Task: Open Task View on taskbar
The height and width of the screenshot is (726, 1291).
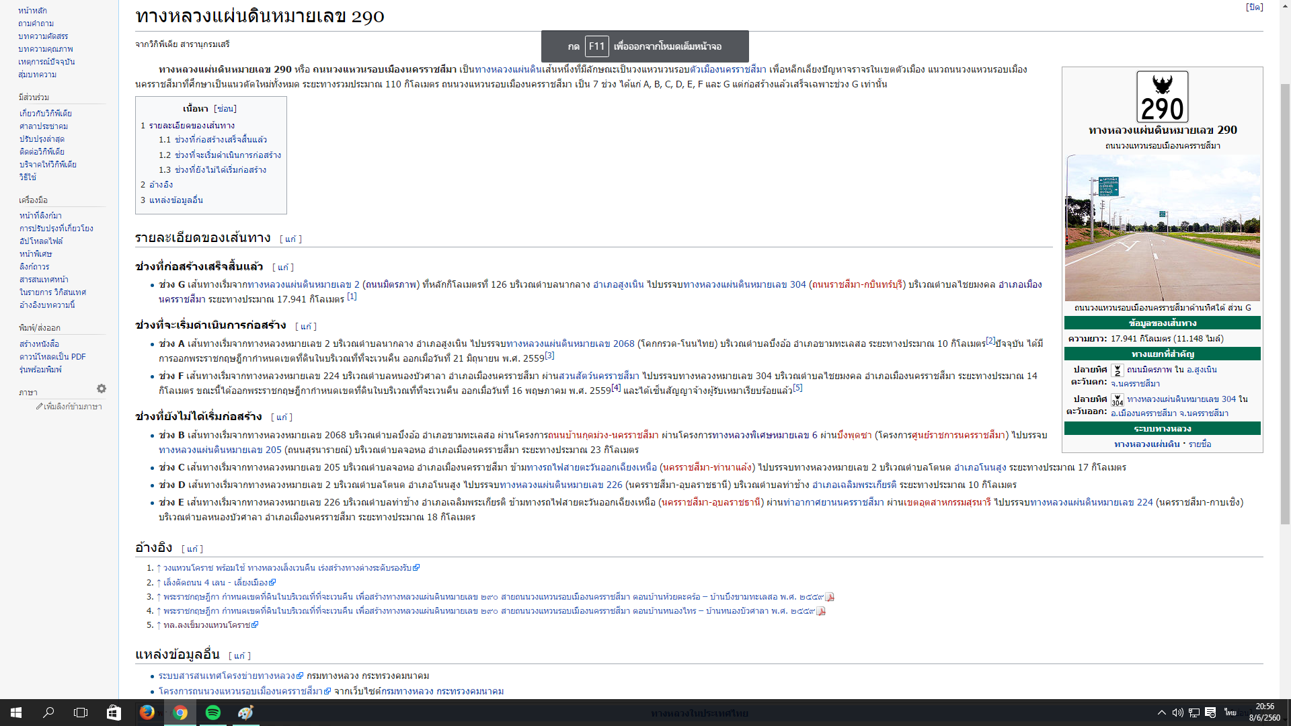Action: (81, 713)
